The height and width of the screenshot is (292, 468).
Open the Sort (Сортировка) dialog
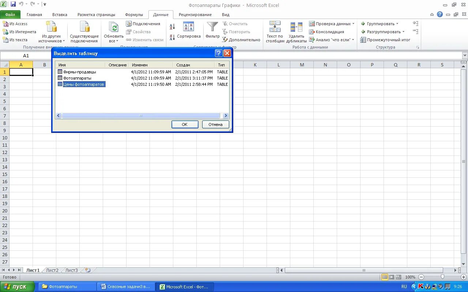pos(189,30)
